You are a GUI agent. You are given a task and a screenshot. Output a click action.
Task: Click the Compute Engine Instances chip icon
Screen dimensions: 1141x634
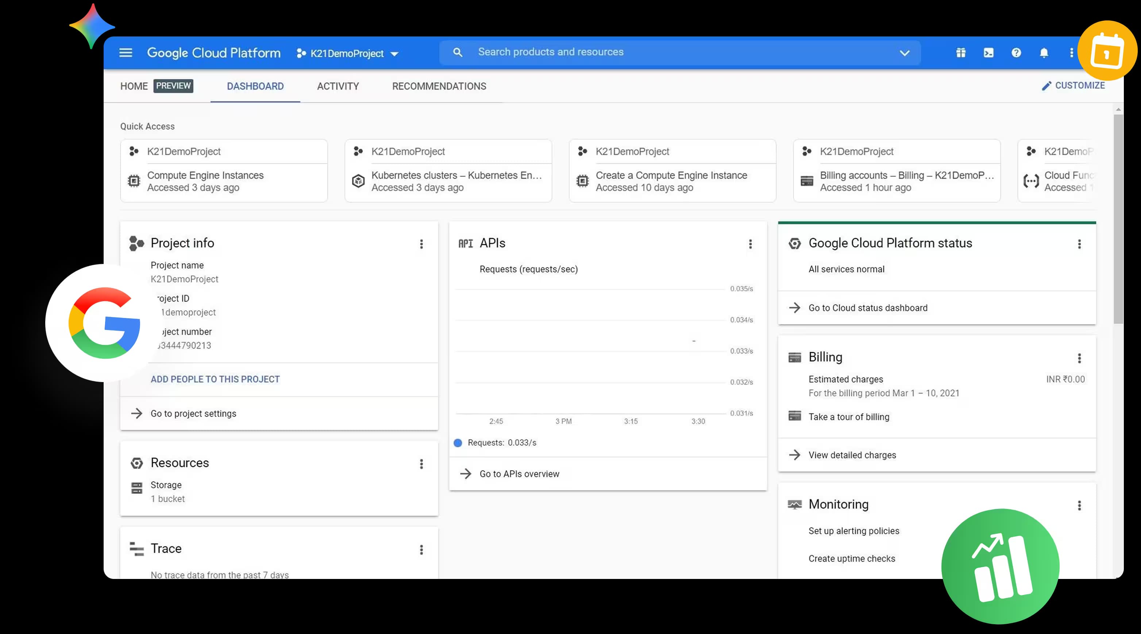click(x=134, y=180)
